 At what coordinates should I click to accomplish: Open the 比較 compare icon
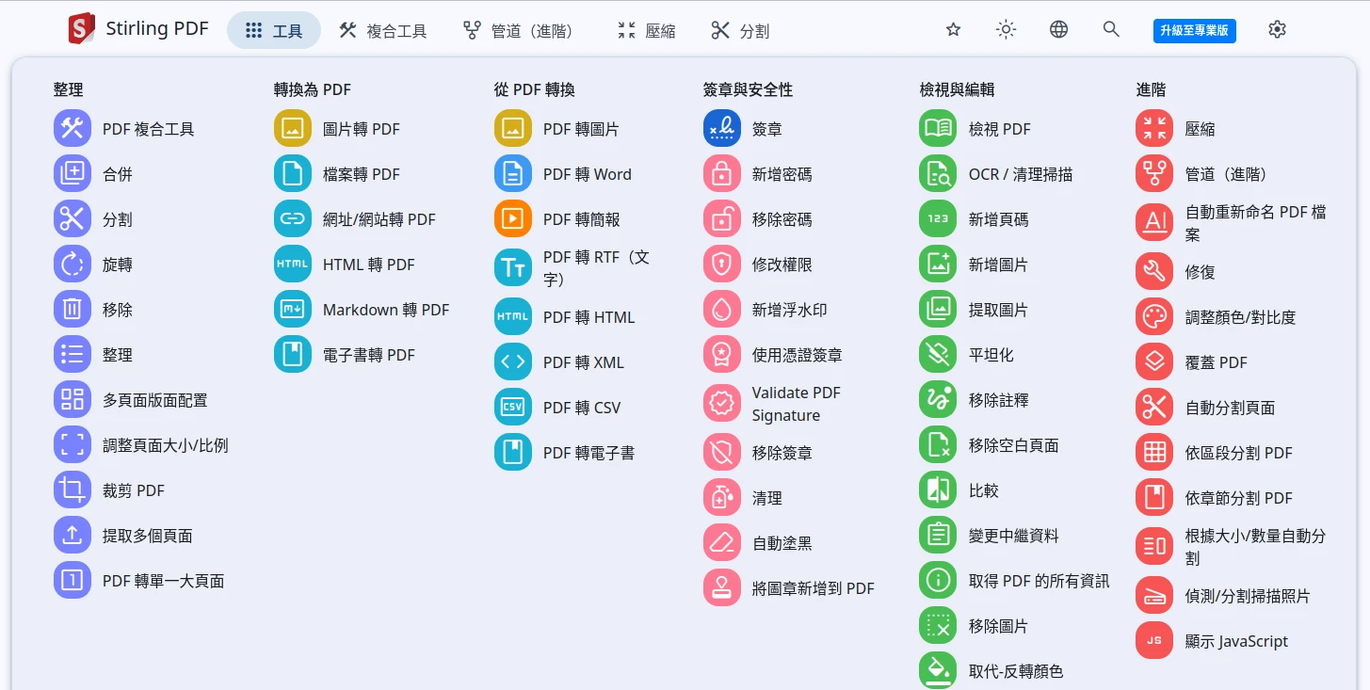coord(938,489)
